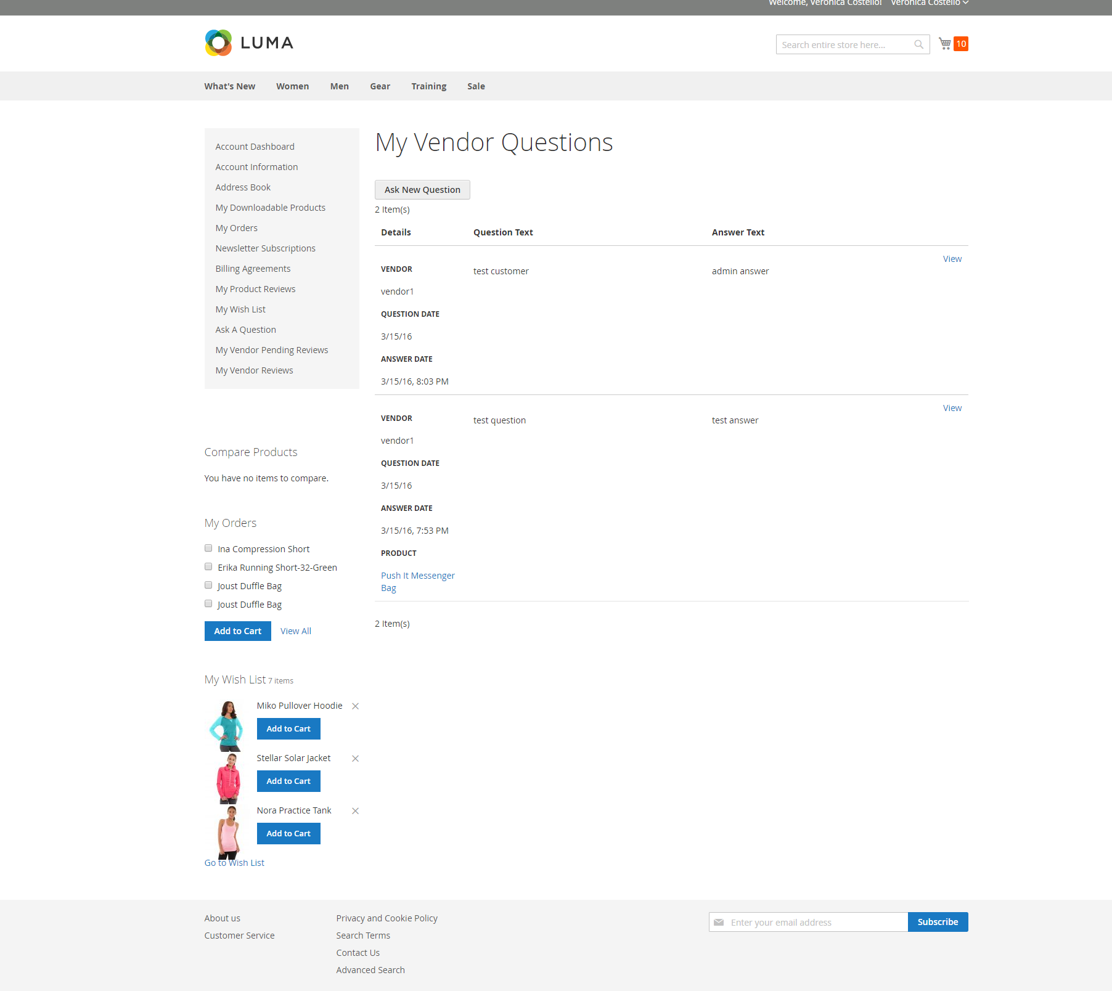This screenshot has height=991, width=1112.
Task: Click the Subscribe button
Action: point(938,923)
